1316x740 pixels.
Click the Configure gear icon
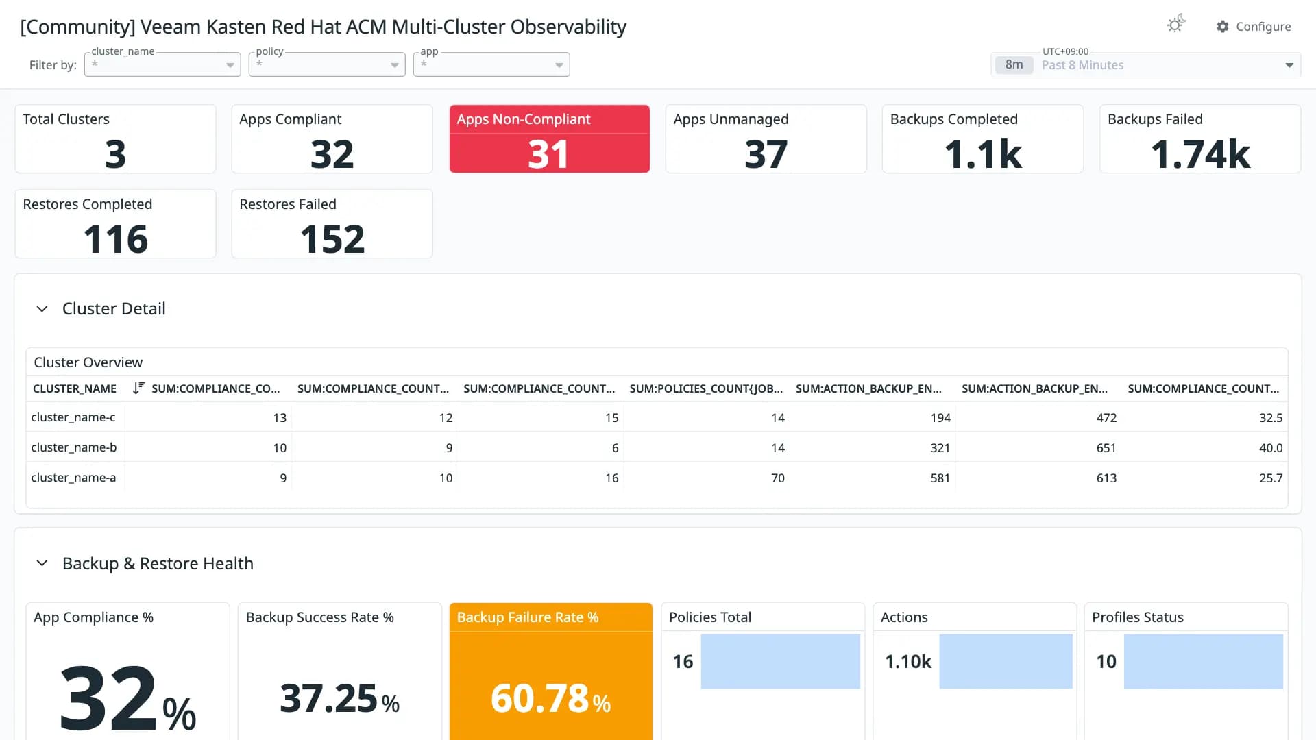point(1223,26)
